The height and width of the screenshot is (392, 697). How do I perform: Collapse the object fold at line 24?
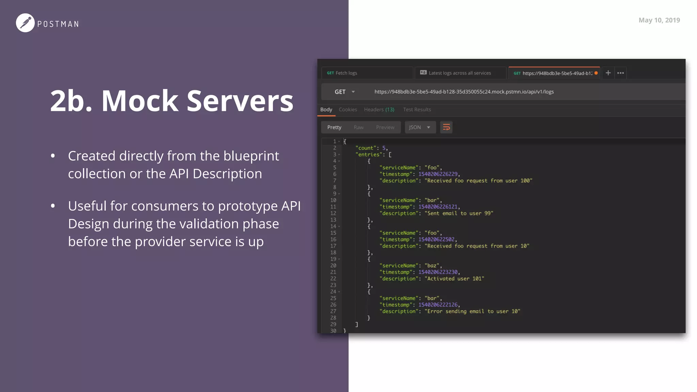click(339, 292)
